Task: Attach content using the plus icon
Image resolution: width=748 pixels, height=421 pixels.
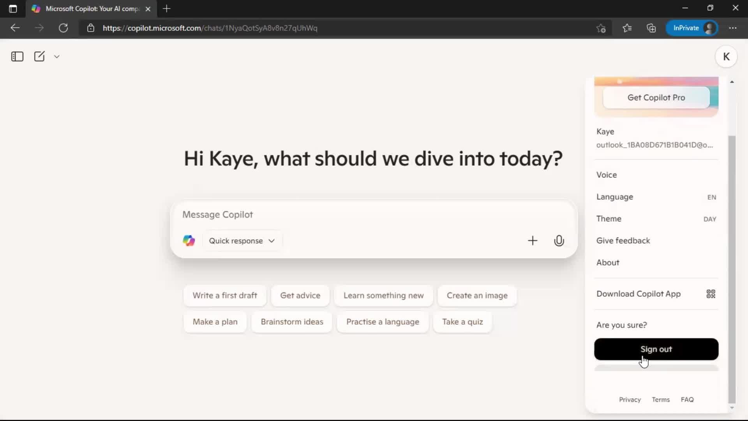Action: [533, 241]
